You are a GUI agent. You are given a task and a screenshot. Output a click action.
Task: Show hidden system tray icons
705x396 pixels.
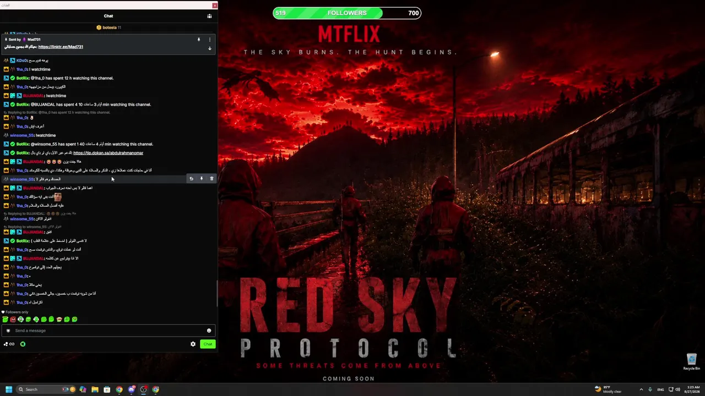click(x=641, y=389)
